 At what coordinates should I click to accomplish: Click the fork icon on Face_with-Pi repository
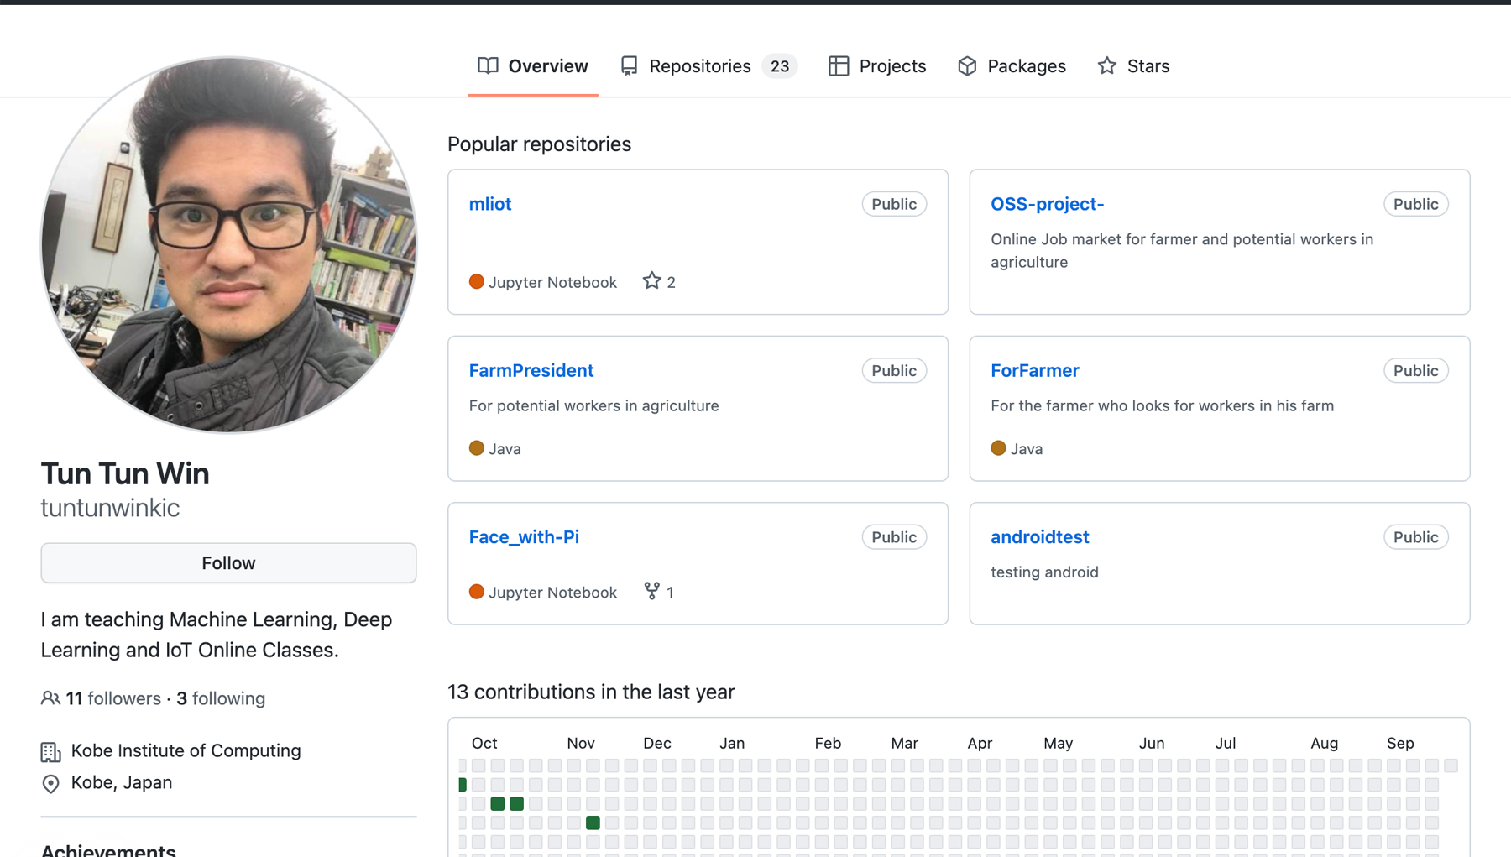tap(651, 591)
